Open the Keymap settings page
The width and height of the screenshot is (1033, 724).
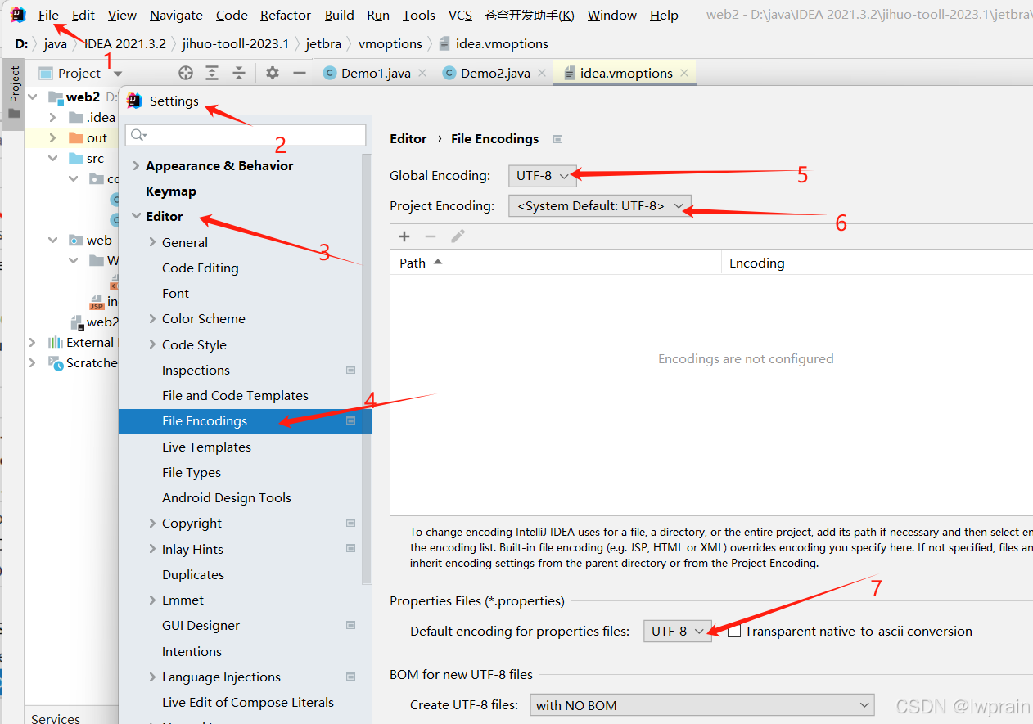point(171,191)
